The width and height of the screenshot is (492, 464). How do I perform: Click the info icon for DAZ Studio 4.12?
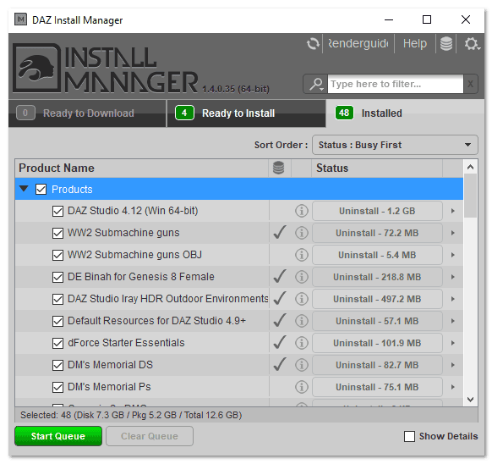(302, 211)
